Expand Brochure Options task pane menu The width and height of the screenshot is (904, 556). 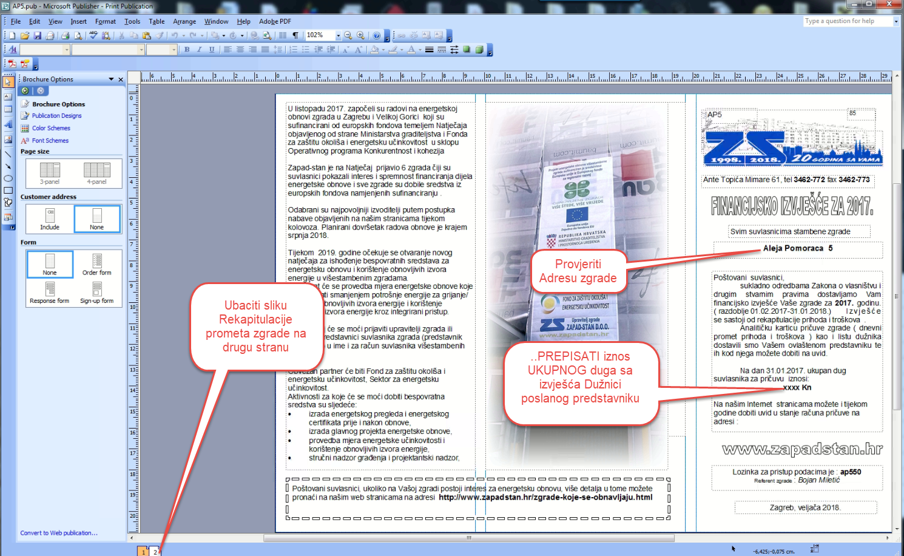coord(111,79)
